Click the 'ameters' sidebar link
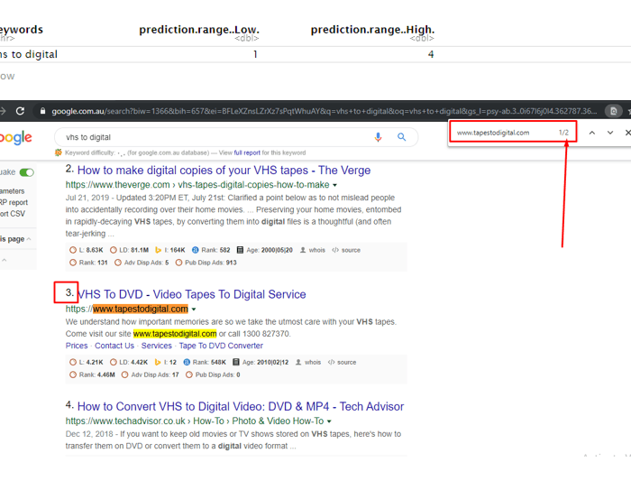 pyautogui.click(x=12, y=191)
